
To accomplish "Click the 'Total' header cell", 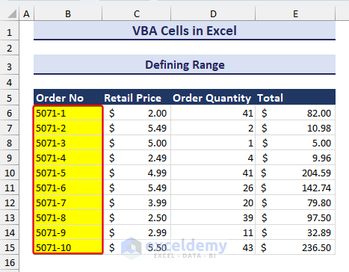I will [x=295, y=98].
